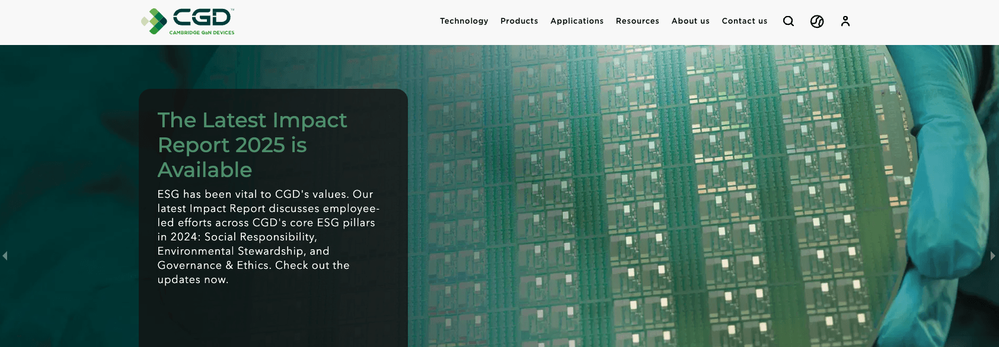999x347 pixels.
Task: Click empty area of dark Impact Report card
Action: pos(273,317)
